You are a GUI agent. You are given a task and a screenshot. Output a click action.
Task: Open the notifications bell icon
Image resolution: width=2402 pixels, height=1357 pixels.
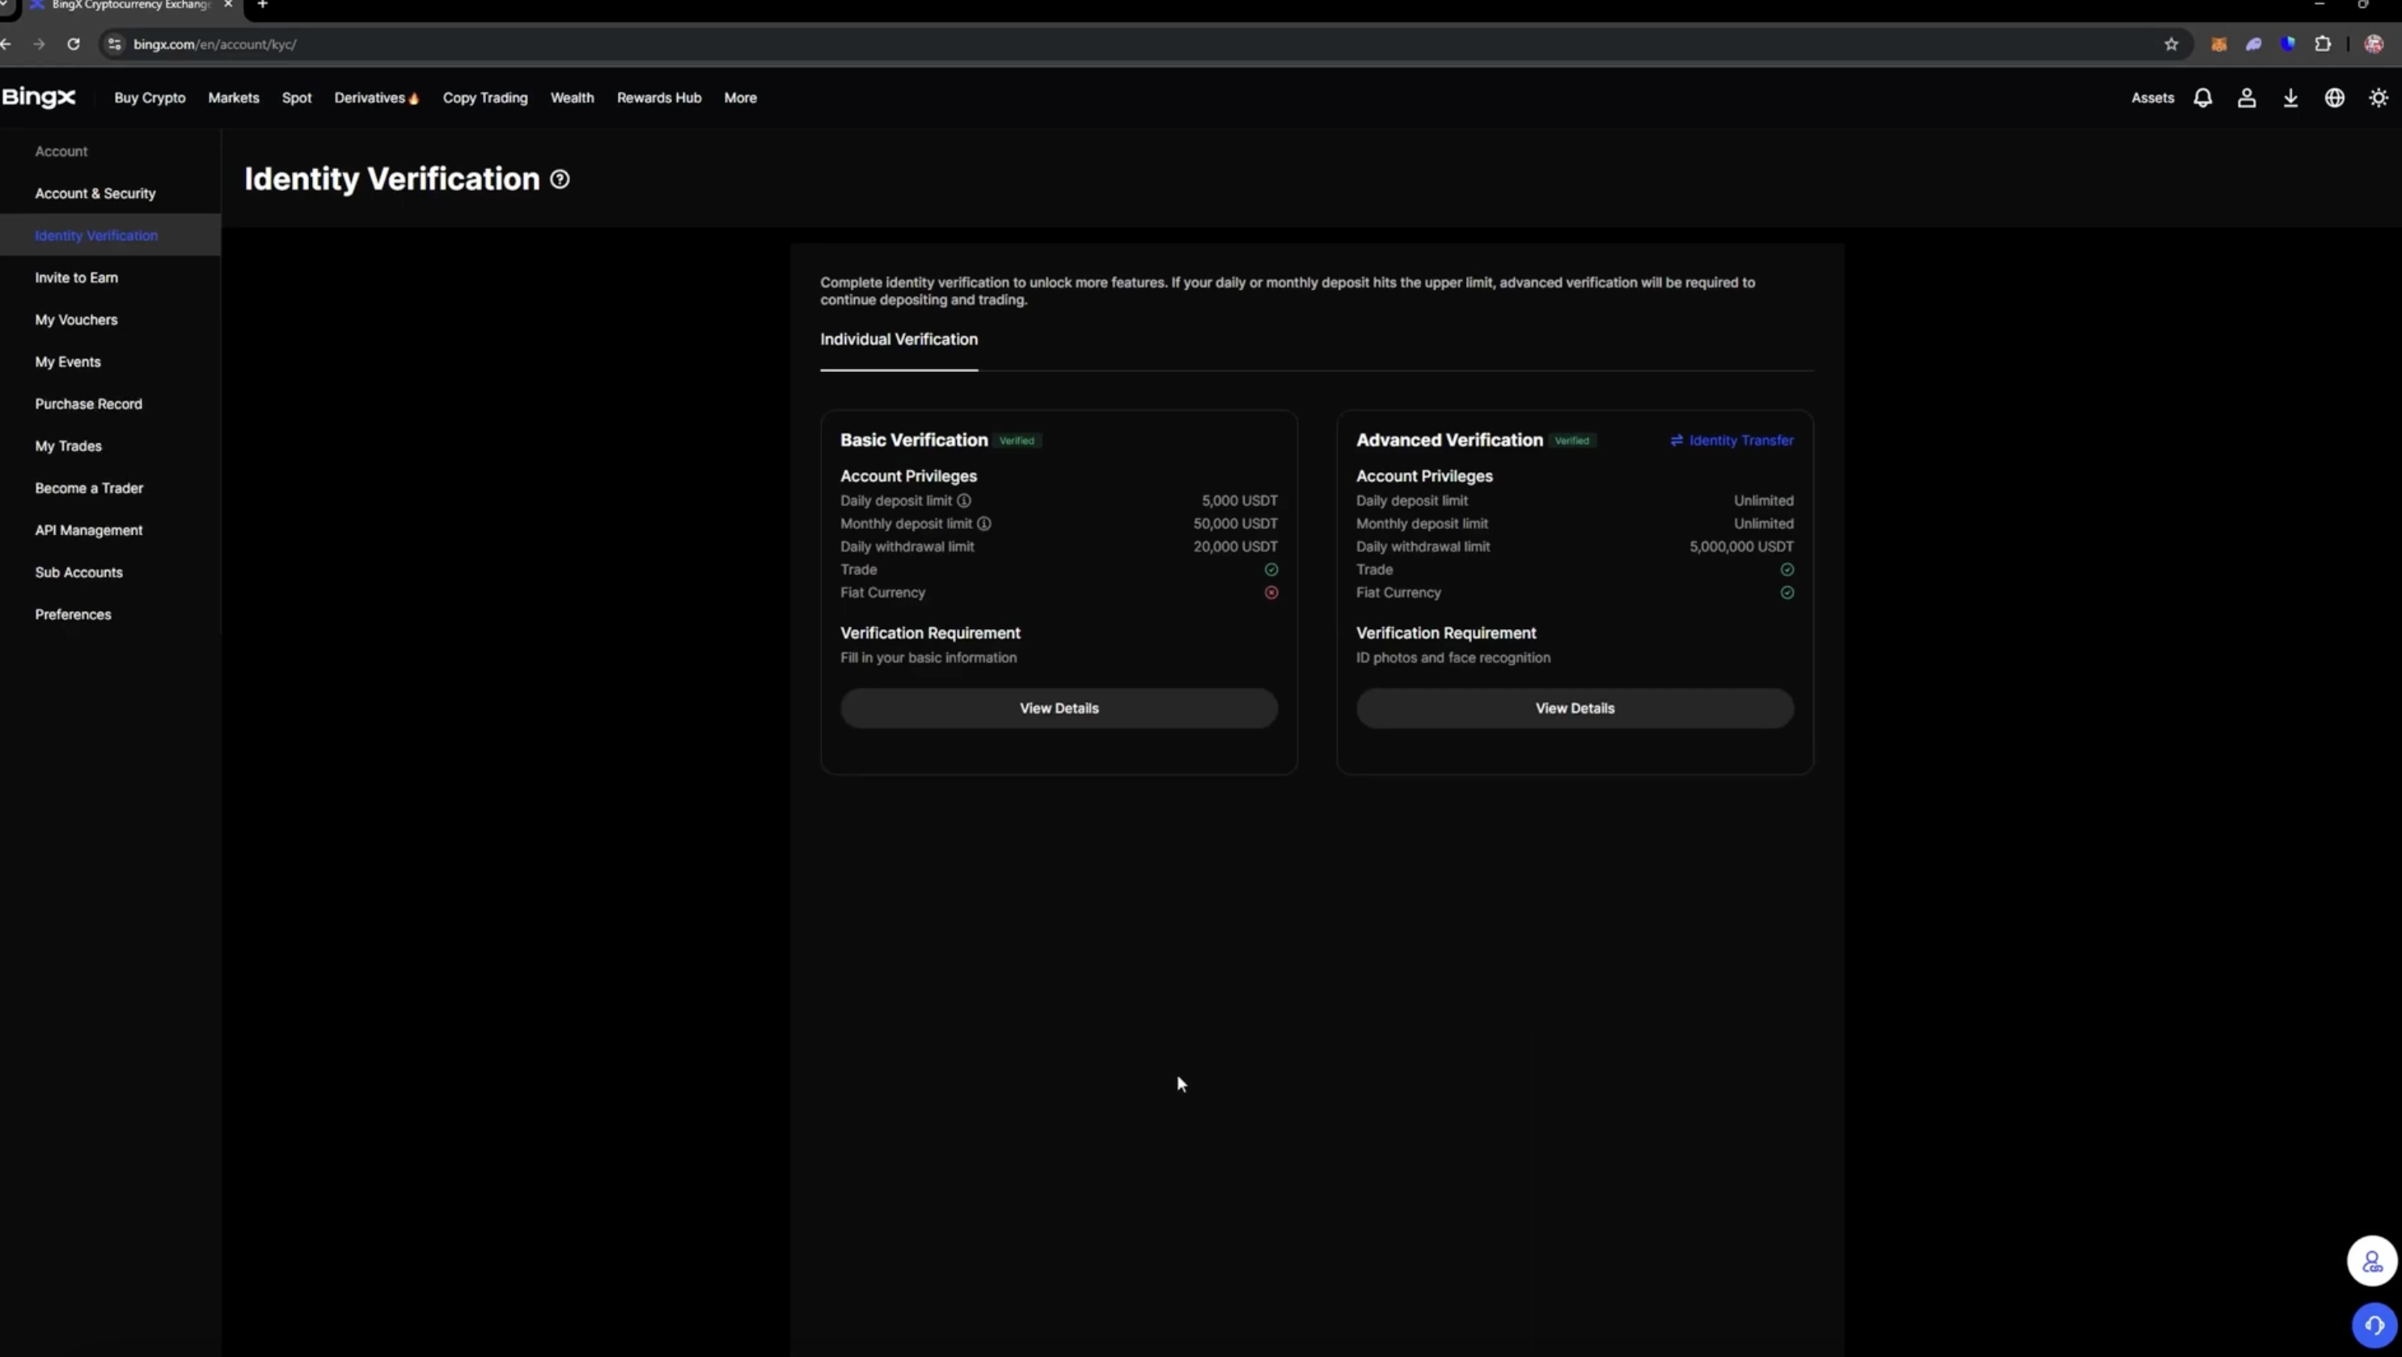coord(2202,98)
